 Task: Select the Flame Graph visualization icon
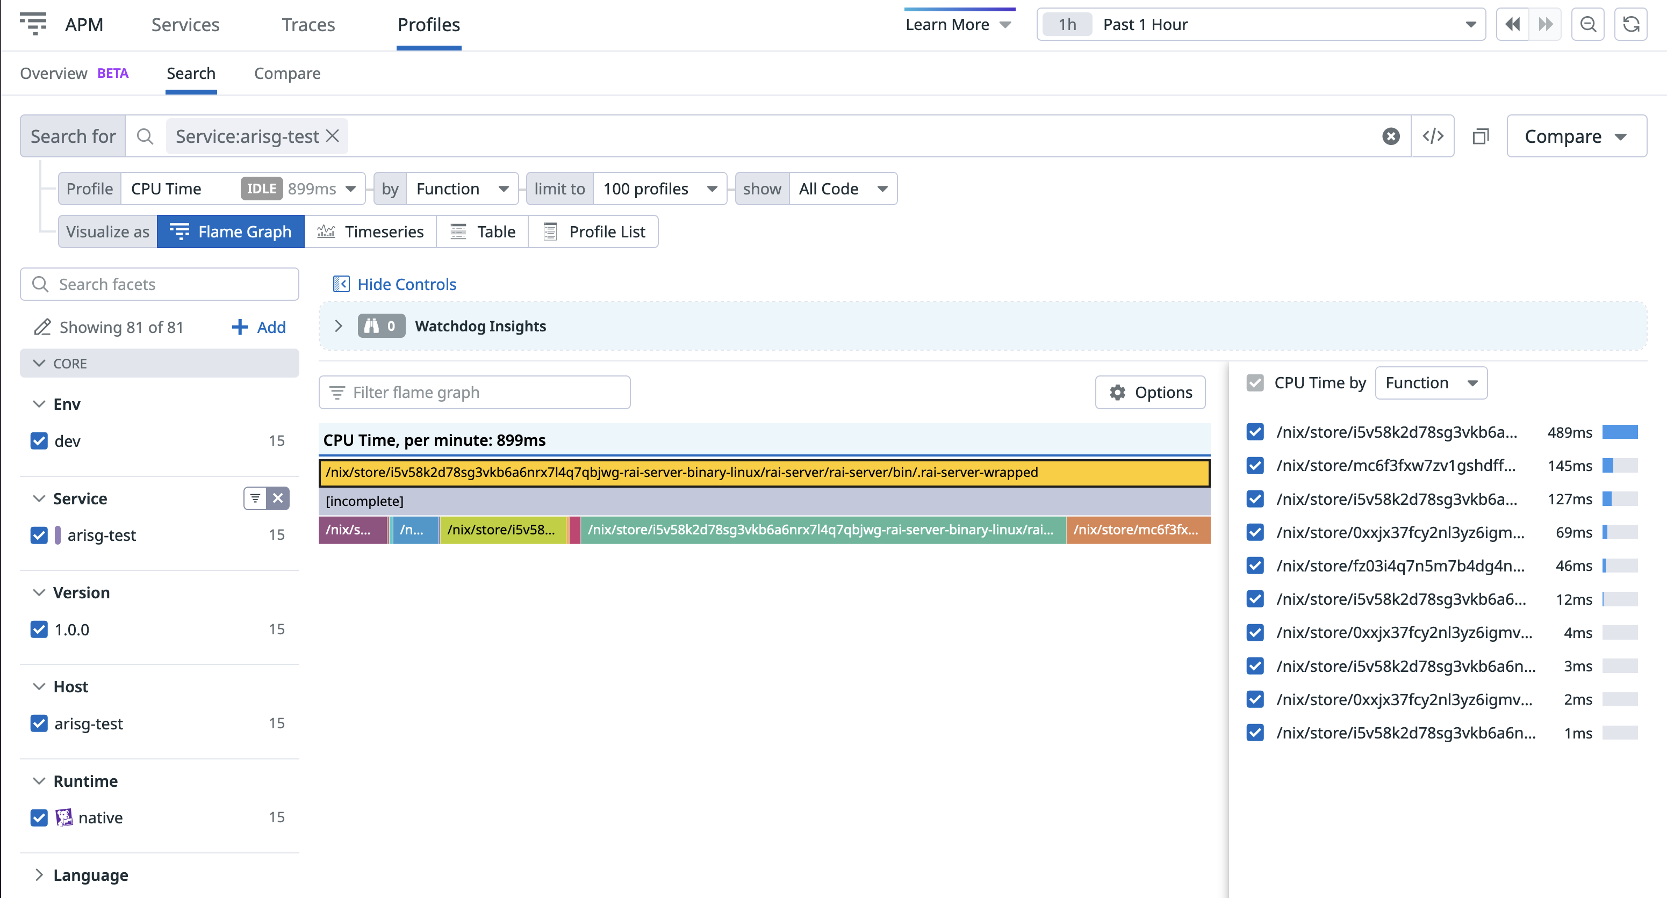click(x=179, y=231)
